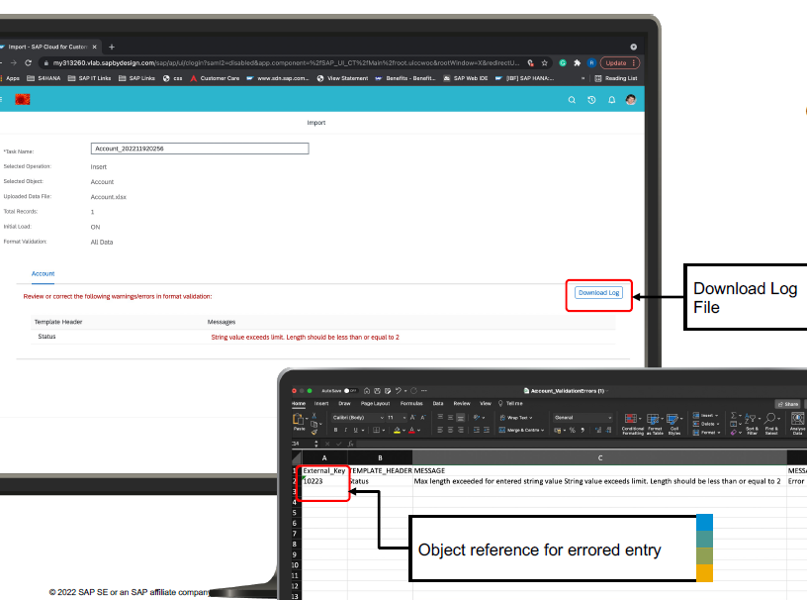This screenshot has height=600, width=807.
Task: Select column A header in Excel
Action: click(x=324, y=457)
